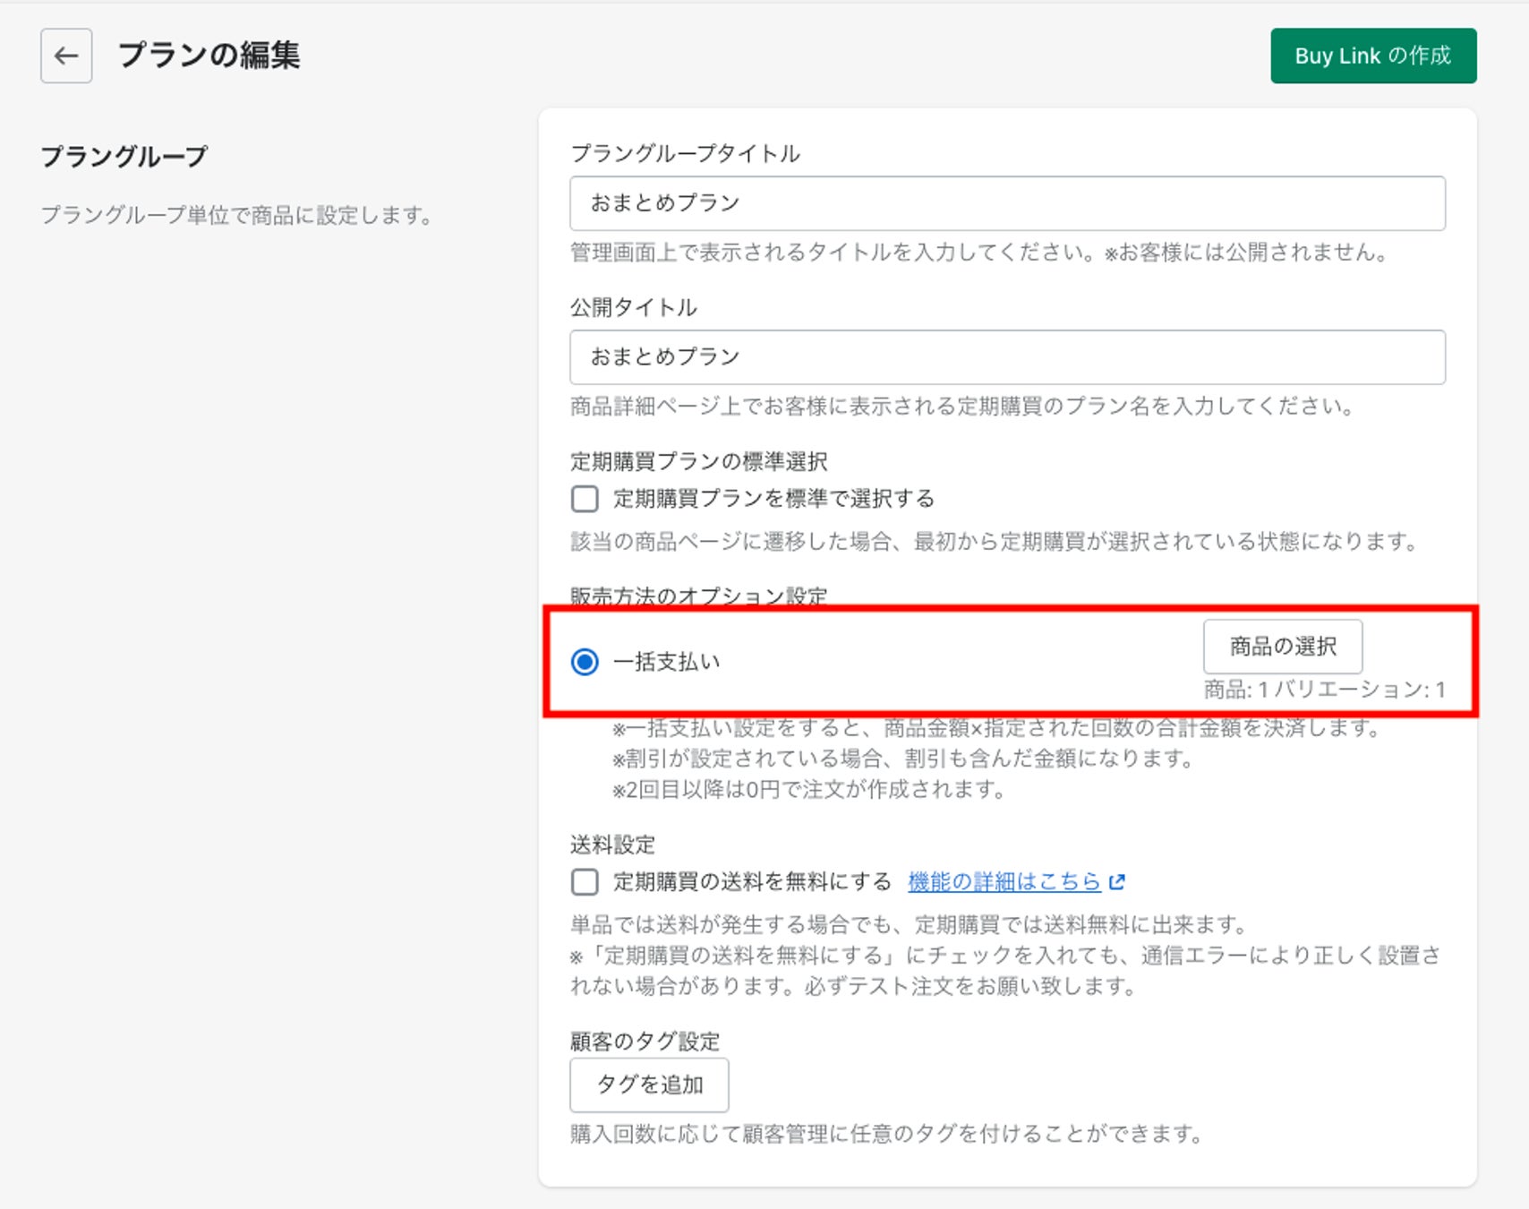Image resolution: width=1529 pixels, height=1209 pixels.
Task: Click the 定期購買プランを標準で選択する label text
Action: [x=773, y=499]
